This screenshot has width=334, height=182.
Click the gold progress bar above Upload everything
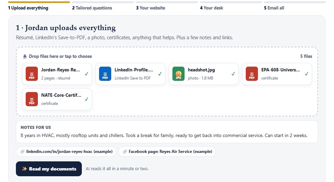pos(39,2)
